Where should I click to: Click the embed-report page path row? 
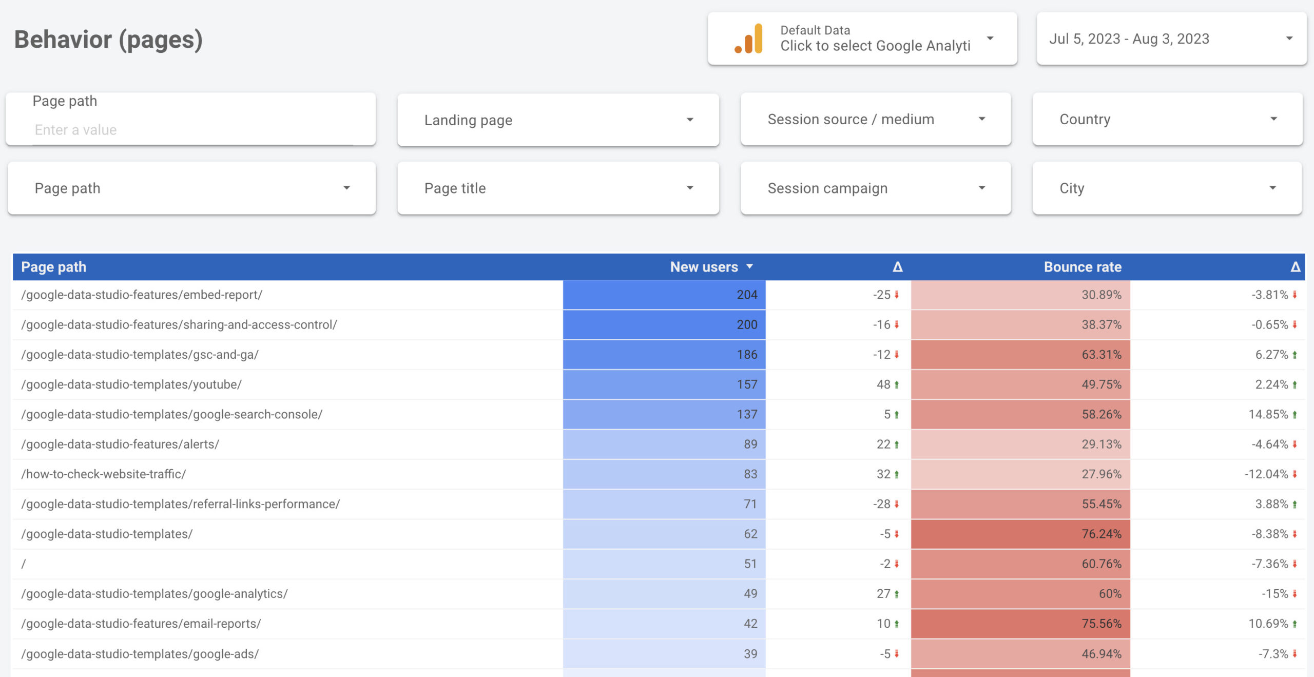tap(142, 295)
